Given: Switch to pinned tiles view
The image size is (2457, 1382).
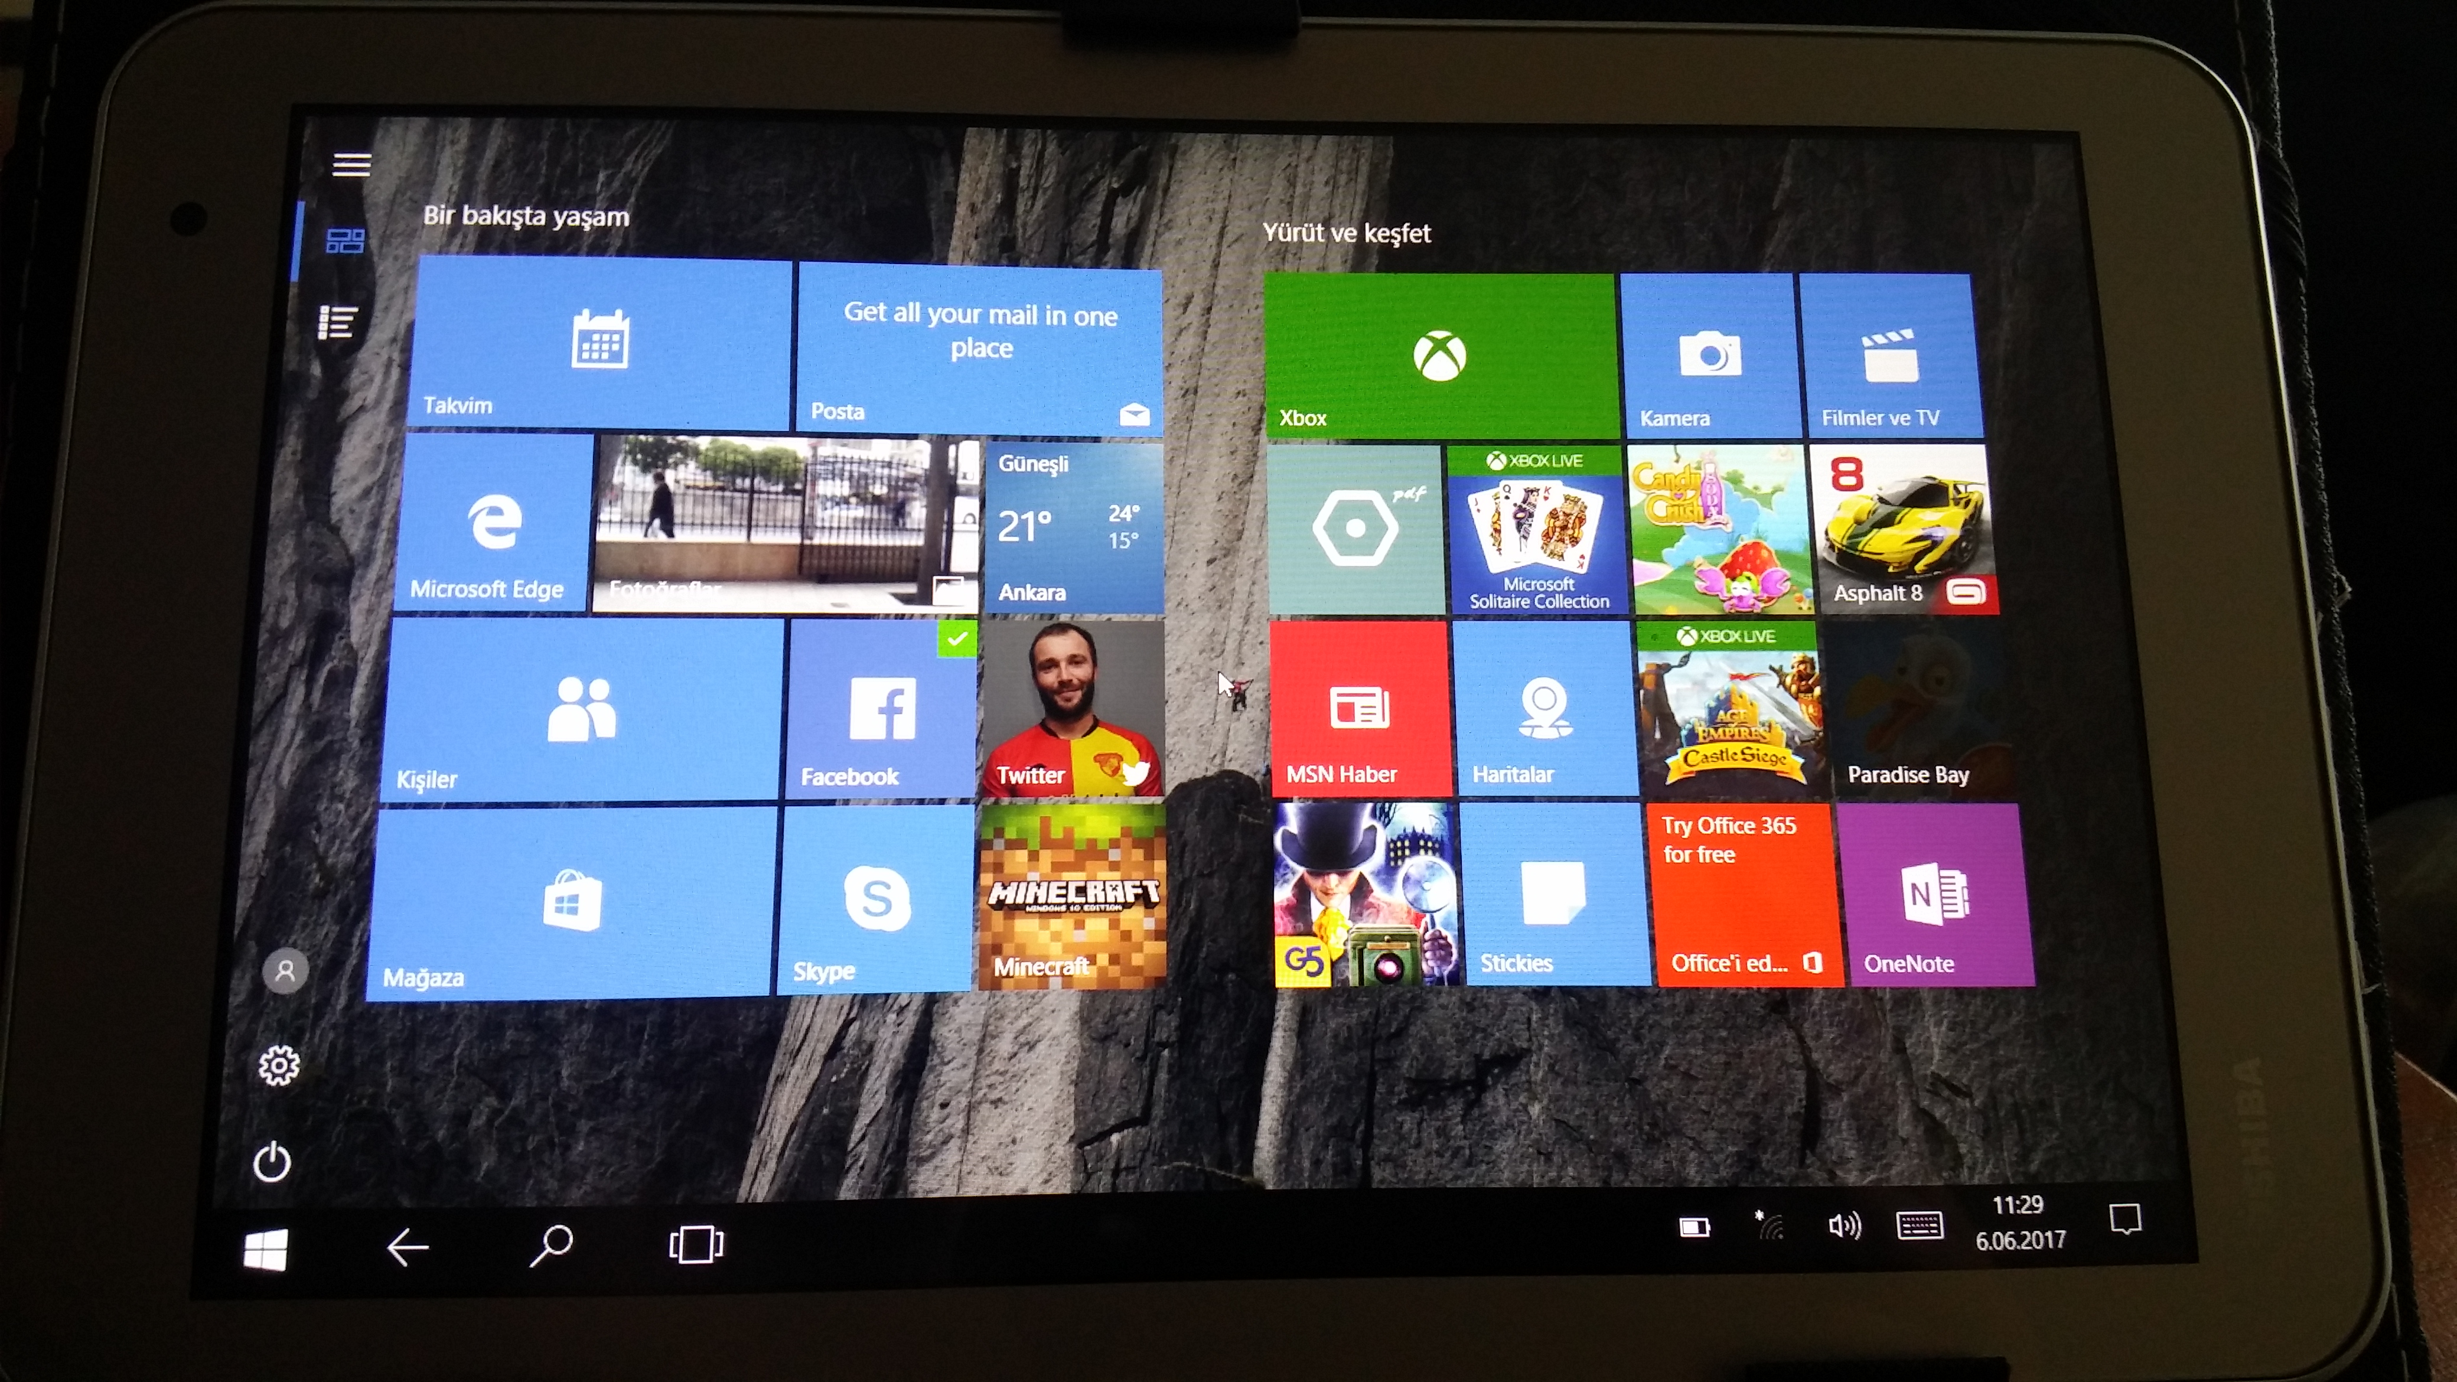Looking at the screenshot, I should [x=344, y=240].
